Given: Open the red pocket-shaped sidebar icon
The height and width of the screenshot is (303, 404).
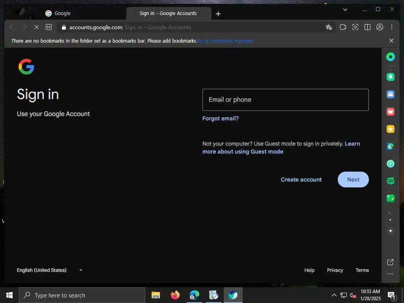Looking at the screenshot, I should [x=390, y=112].
